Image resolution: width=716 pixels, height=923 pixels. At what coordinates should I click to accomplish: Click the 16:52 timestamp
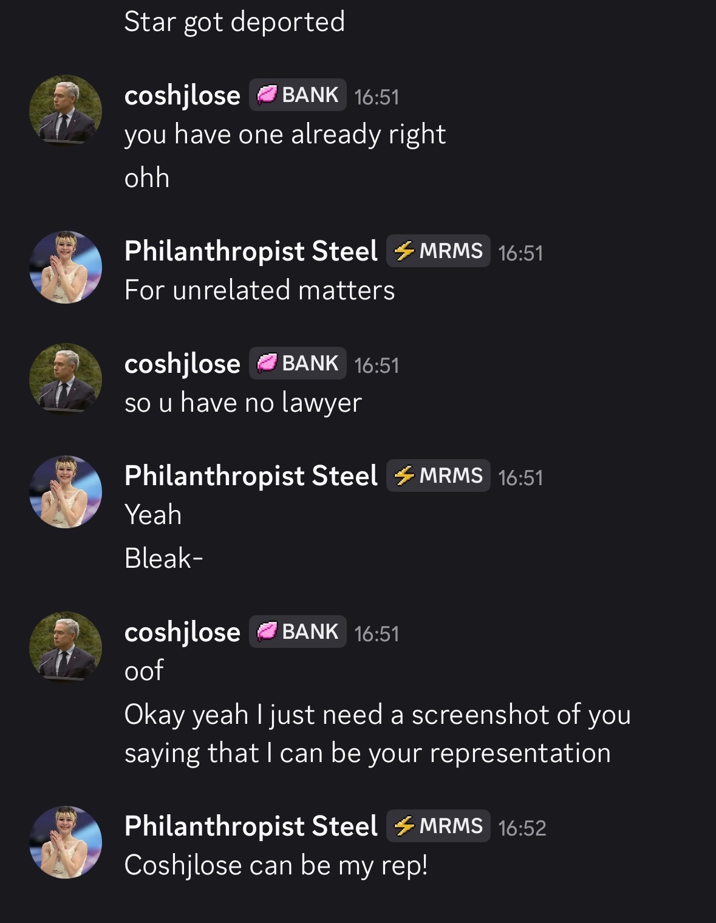pos(522,828)
